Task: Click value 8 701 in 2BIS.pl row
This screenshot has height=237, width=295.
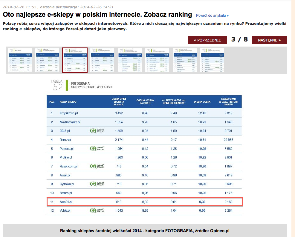Action: coord(228,131)
